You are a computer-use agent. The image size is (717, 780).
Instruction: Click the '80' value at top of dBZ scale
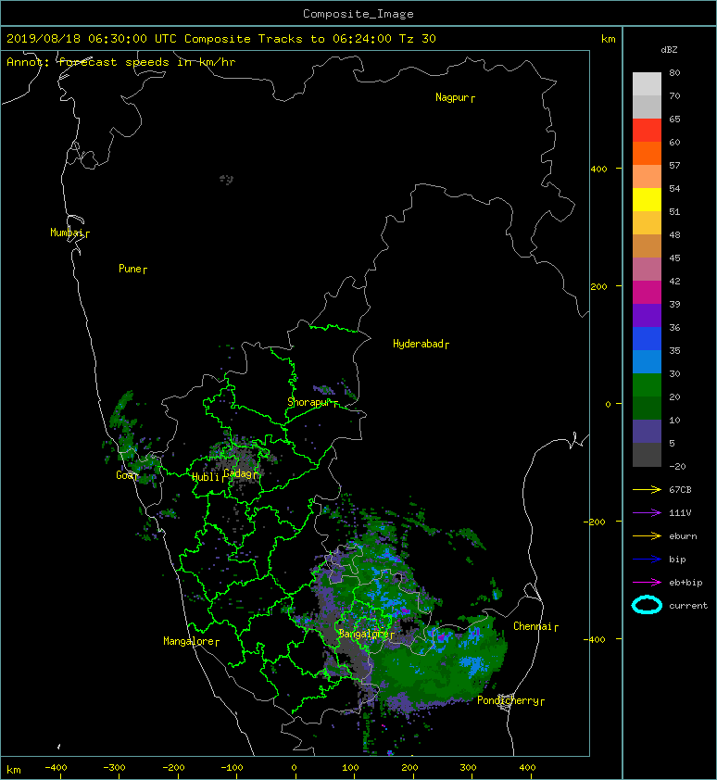[674, 72]
